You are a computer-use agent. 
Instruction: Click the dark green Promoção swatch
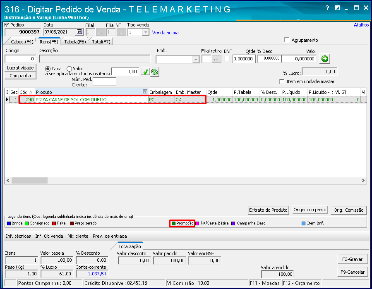click(173, 223)
